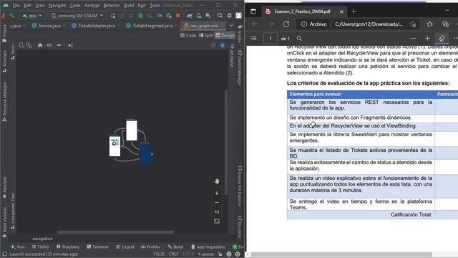Image resolution: width=458 pixels, height=258 pixels.
Task: Open the Profiler tool window
Action: coord(151,247)
